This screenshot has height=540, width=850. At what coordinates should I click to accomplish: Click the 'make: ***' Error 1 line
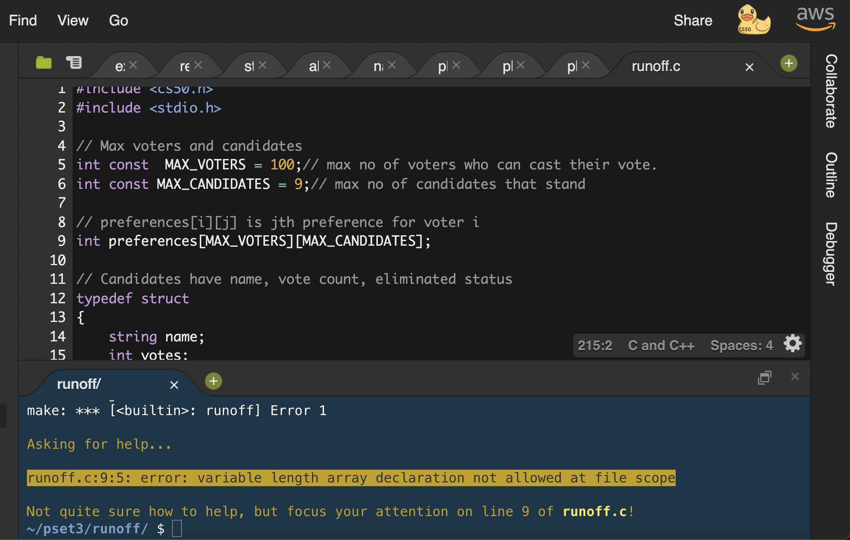(x=177, y=411)
